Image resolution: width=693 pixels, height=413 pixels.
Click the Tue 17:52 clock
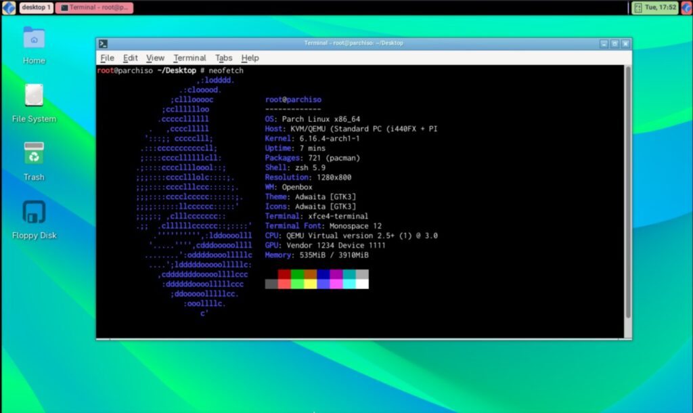660,7
